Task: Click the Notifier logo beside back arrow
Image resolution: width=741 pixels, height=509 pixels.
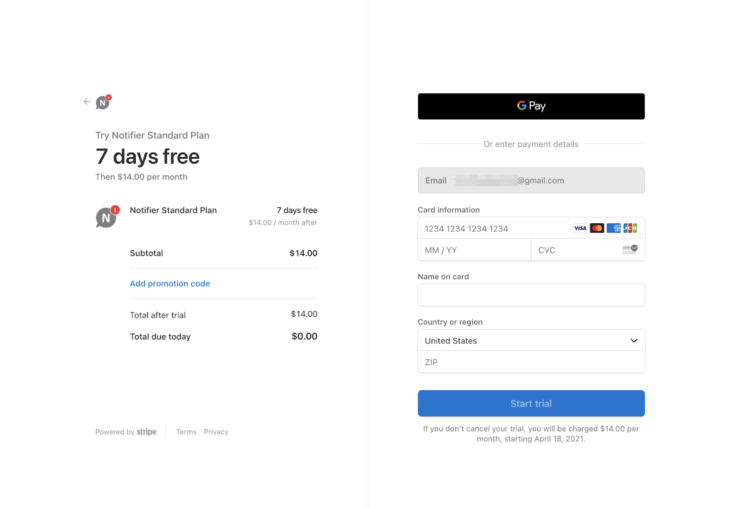Action: pyautogui.click(x=103, y=102)
